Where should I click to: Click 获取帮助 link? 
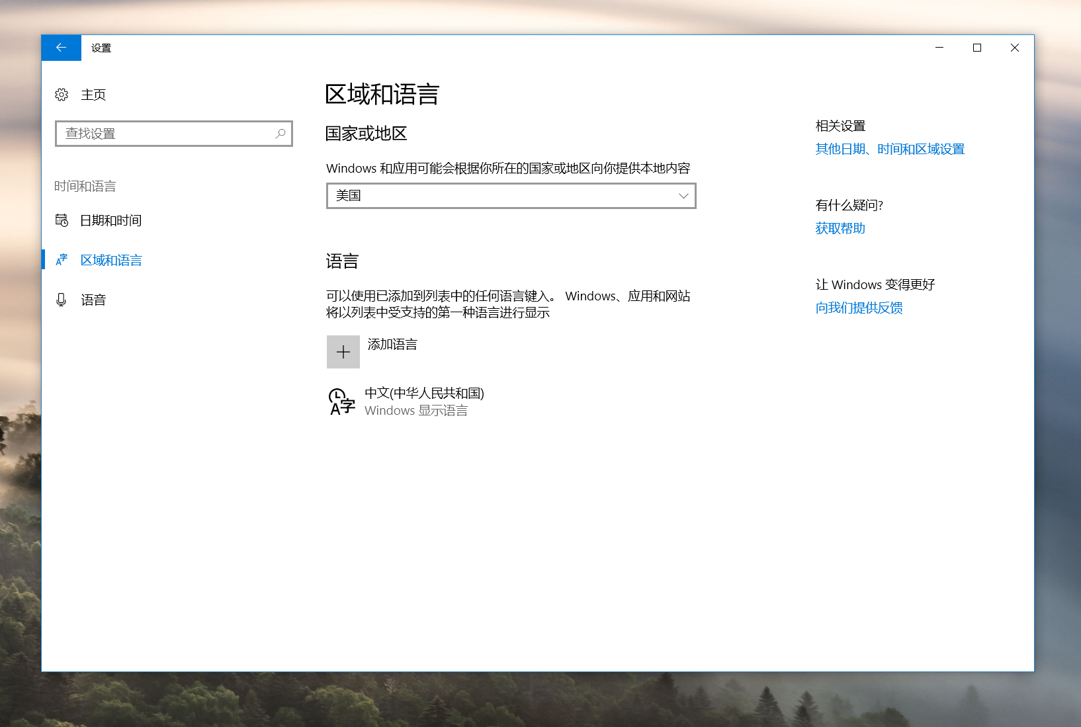[840, 228]
